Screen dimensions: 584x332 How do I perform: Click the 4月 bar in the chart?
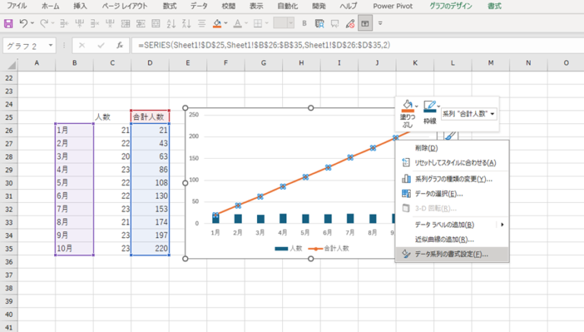coord(283,219)
